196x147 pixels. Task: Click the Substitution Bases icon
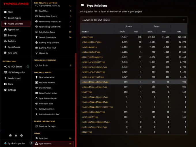[36, 32]
